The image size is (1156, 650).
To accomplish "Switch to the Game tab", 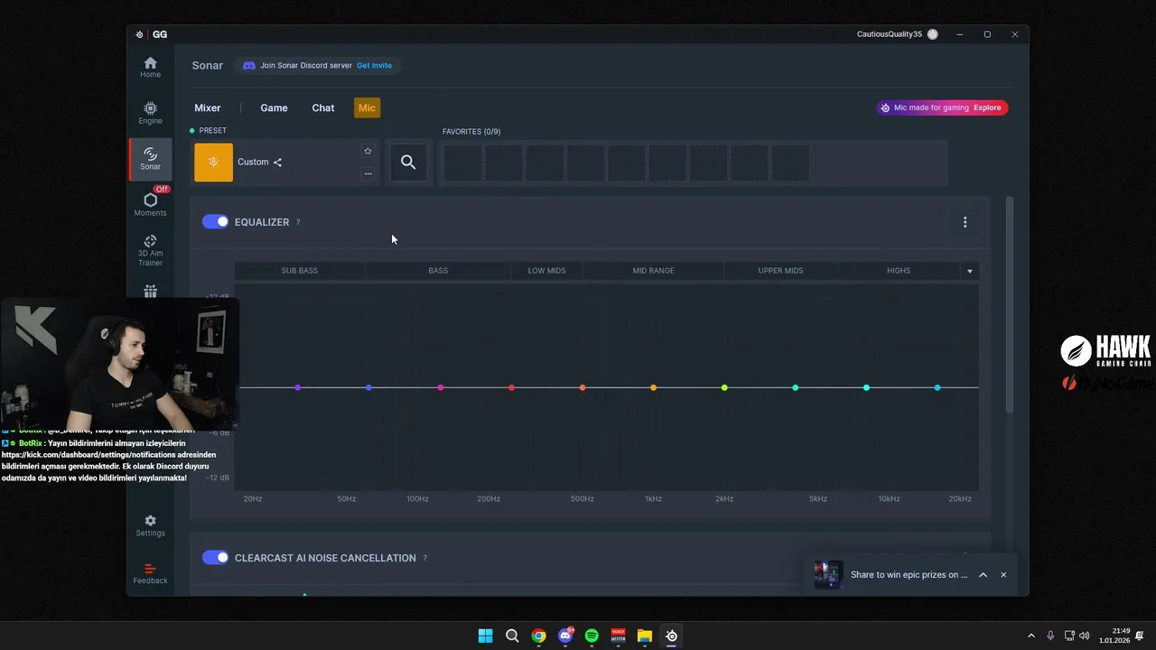I will click(x=274, y=107).
